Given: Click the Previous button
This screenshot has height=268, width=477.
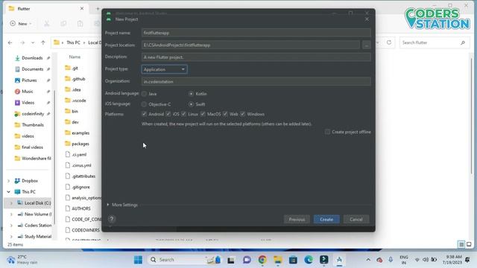Looking at the screenshot, I should [x=297, y=219].
